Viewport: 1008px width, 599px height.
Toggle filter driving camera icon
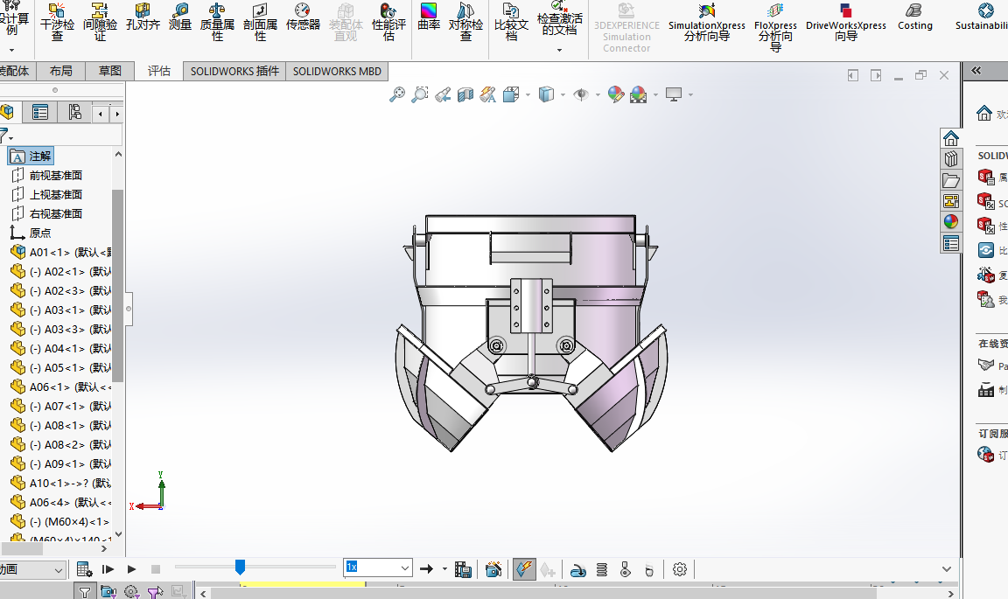click(x=108, y=591)
